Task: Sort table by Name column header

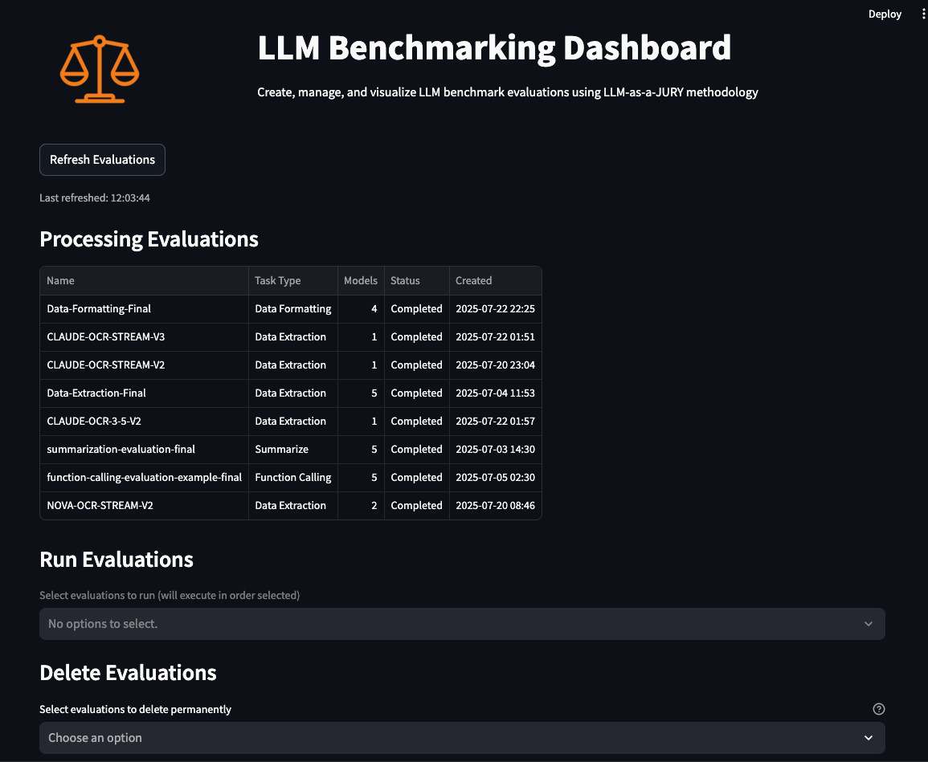Action: [61, 281]
